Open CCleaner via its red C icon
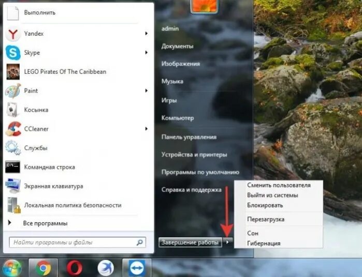 click(13, 129)
